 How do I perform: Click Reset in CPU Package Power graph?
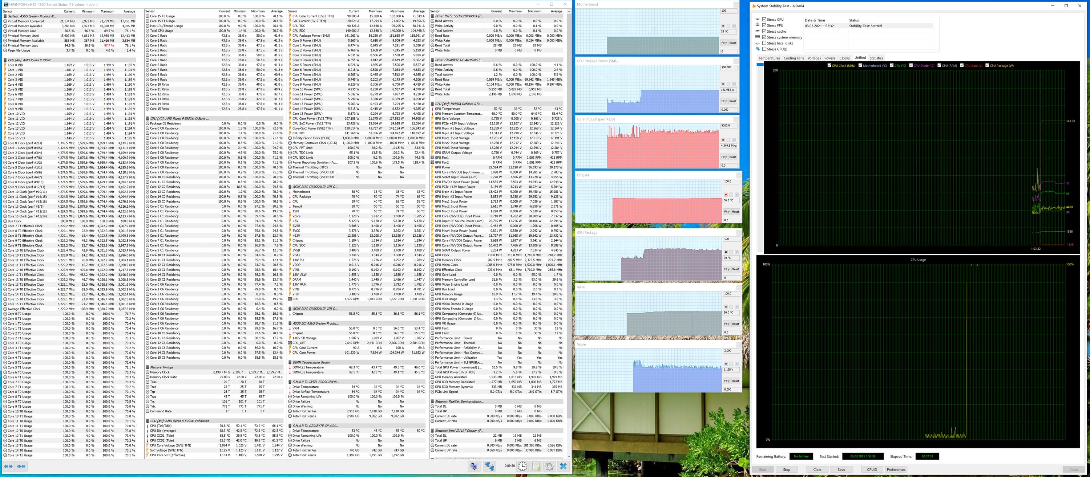point(732,101)
